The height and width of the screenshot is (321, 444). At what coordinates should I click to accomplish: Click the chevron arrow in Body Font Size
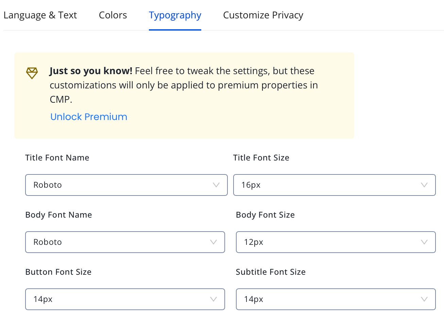tap(424, 242)
